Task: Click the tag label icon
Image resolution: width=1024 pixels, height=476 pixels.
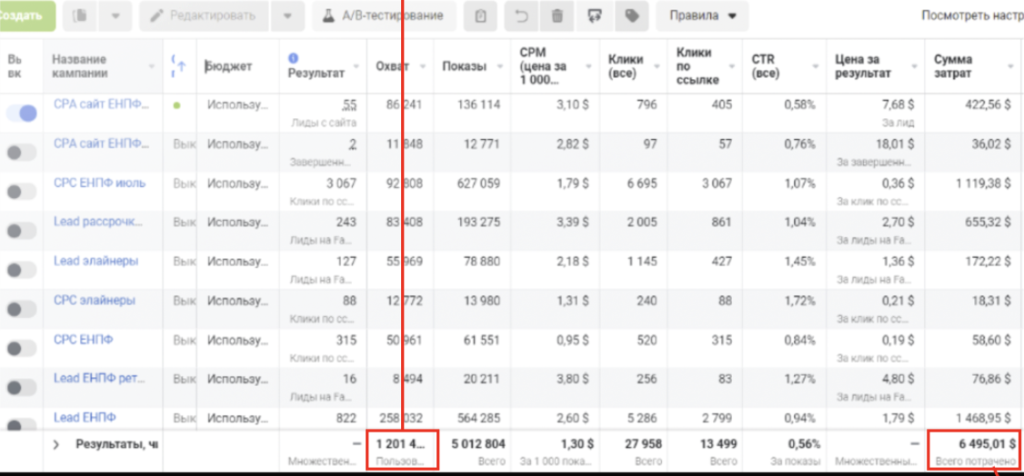Action: click(631, 15)
